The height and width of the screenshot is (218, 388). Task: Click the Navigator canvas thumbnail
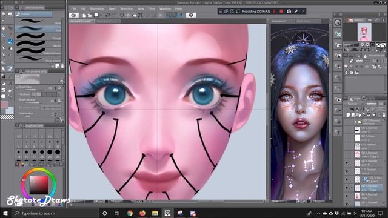(x=364, y=32)
